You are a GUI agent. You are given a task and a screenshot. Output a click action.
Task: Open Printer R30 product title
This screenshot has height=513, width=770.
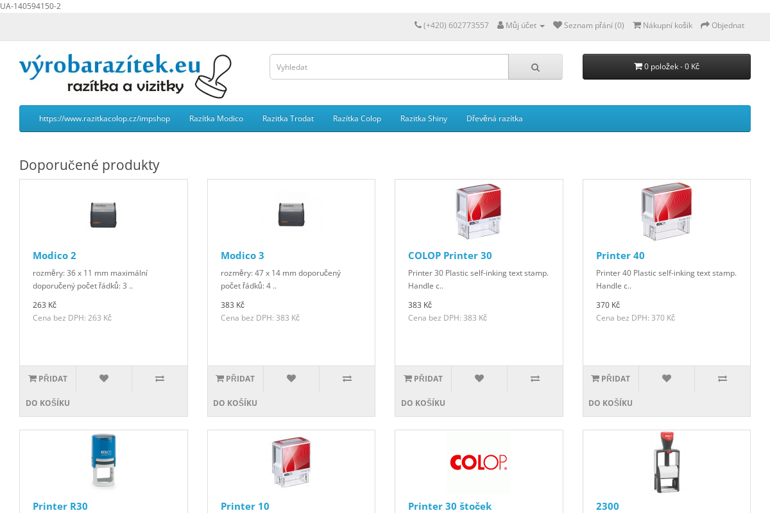point(60,506)
